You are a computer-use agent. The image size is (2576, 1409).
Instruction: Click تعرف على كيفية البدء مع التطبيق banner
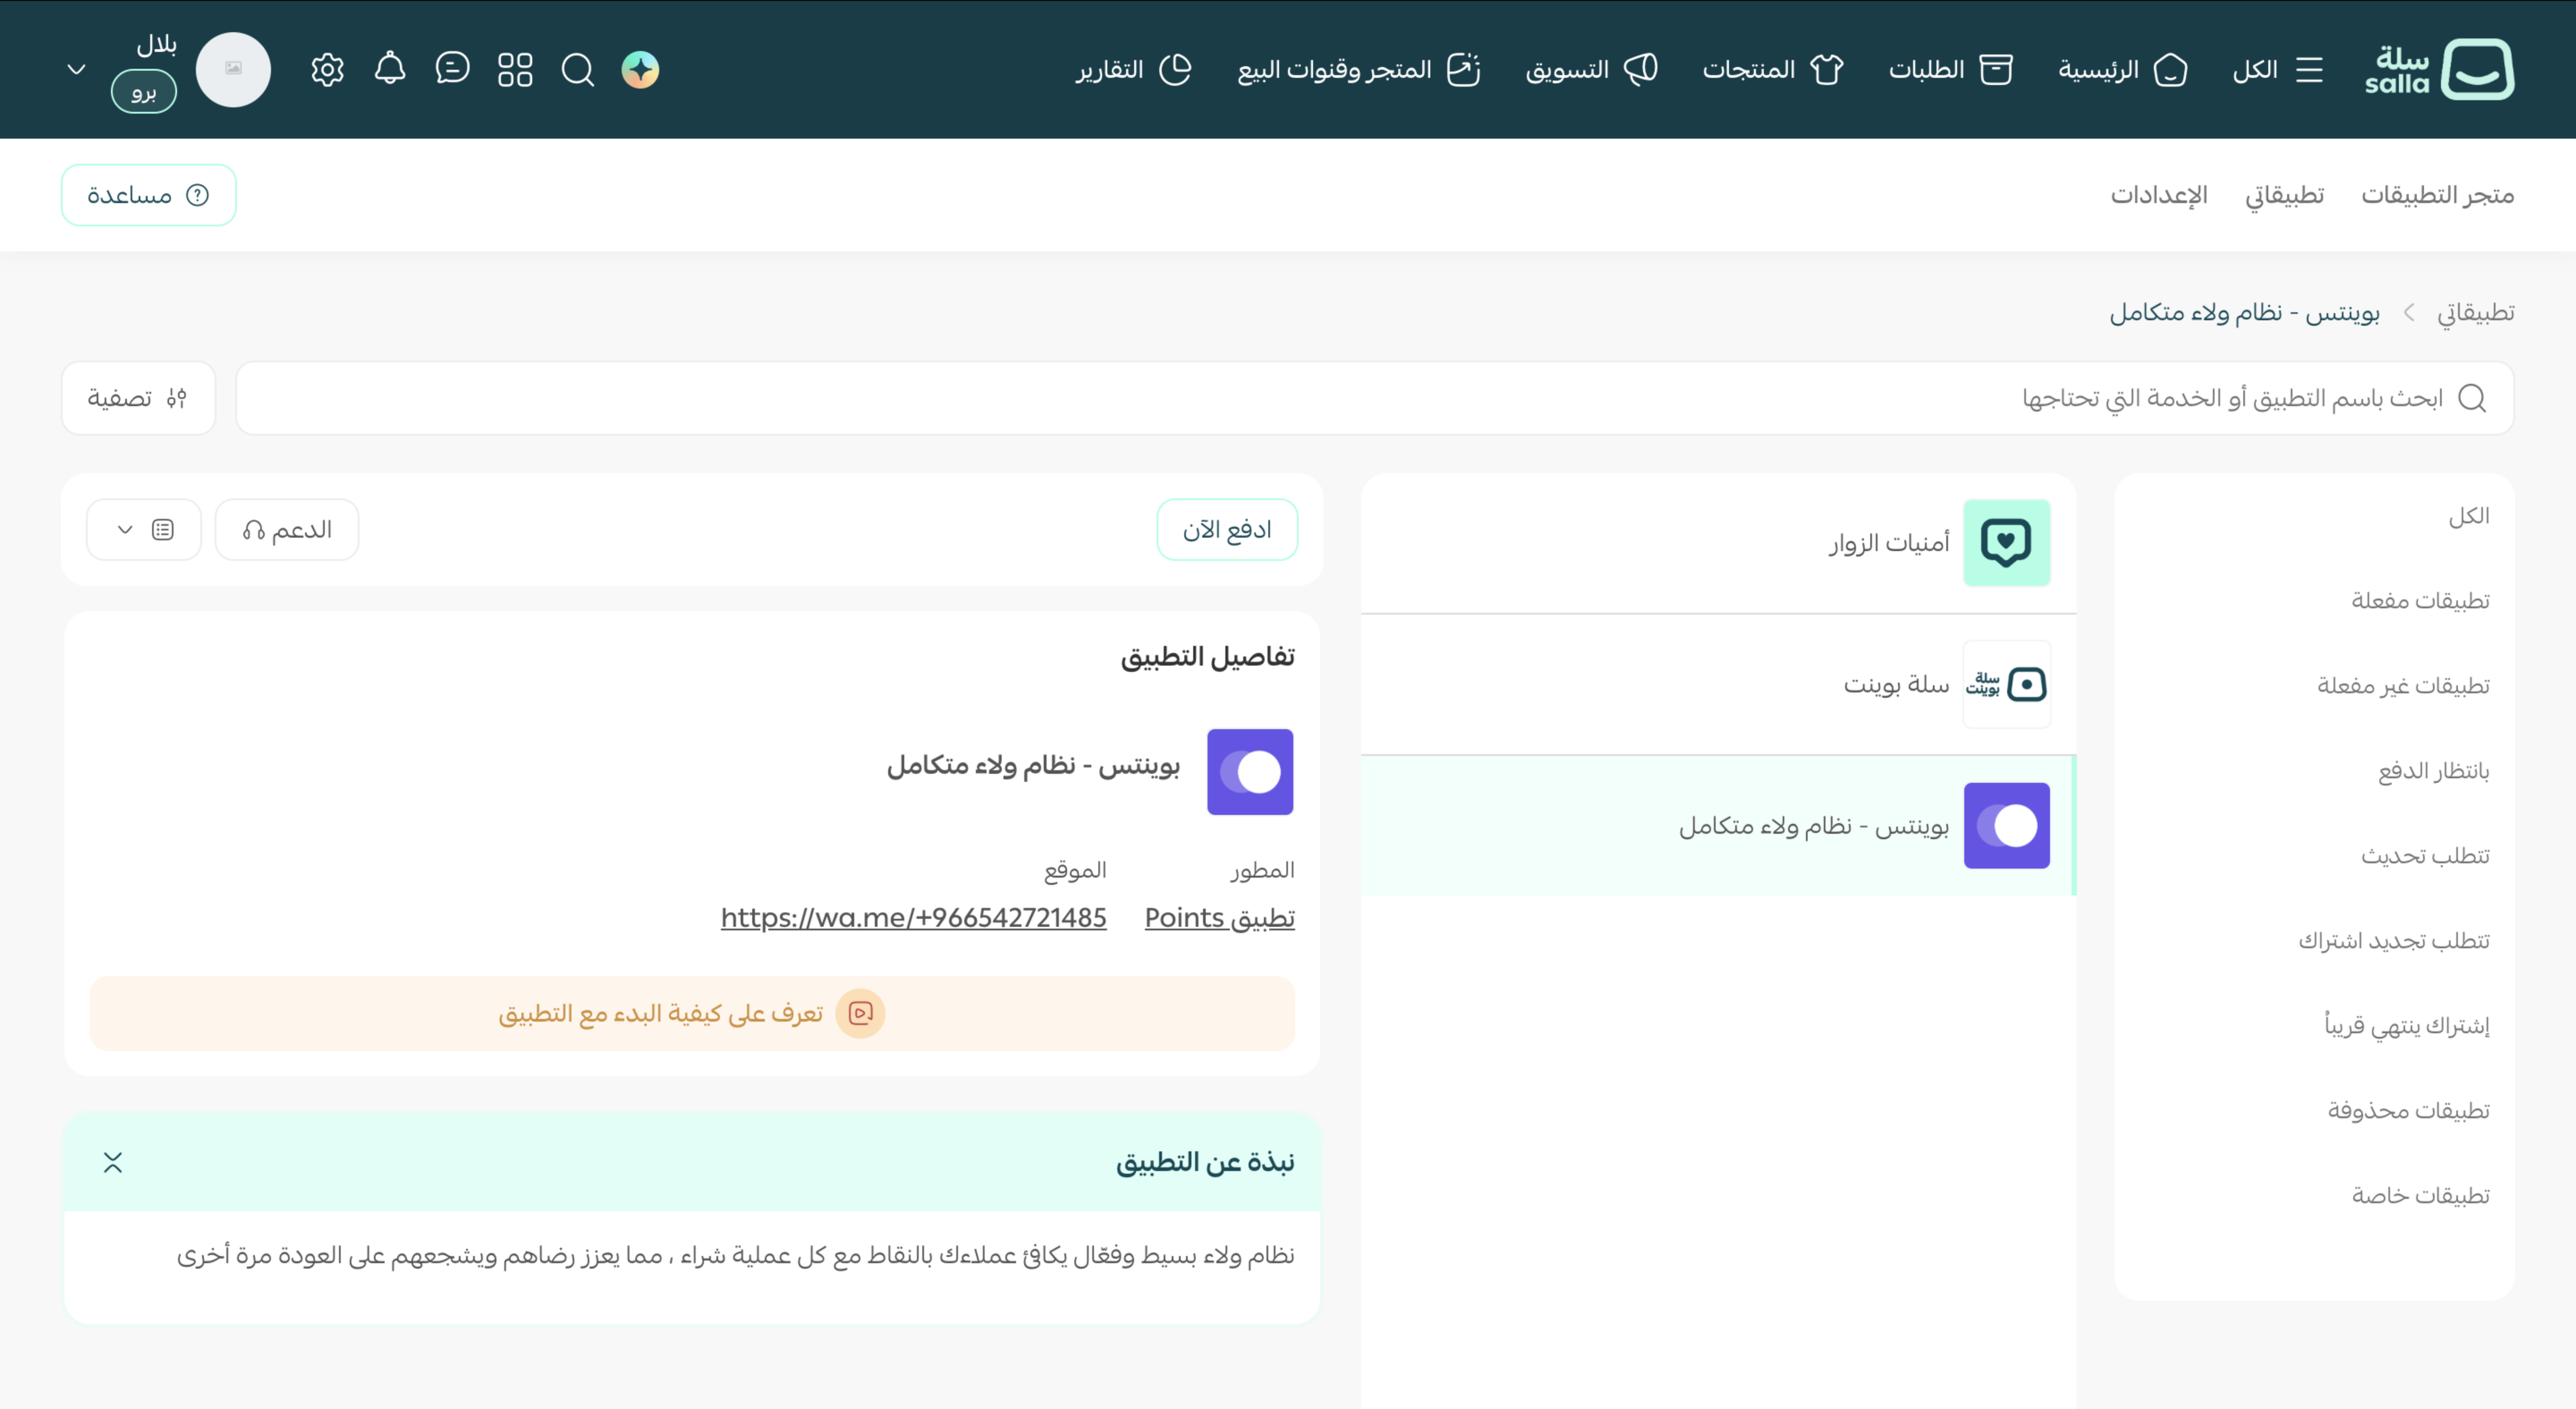692,1014
